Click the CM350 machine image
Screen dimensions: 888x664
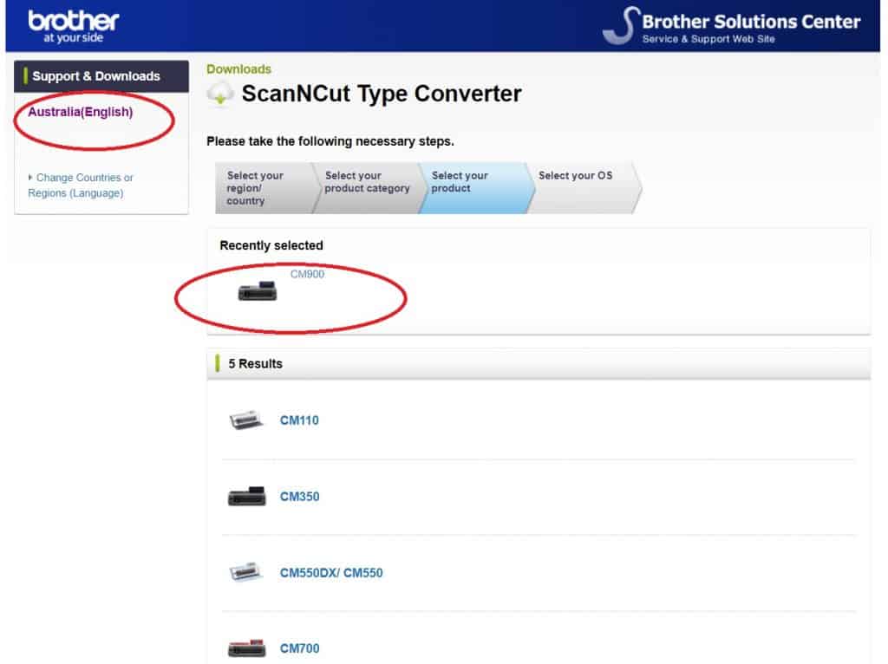246,496
